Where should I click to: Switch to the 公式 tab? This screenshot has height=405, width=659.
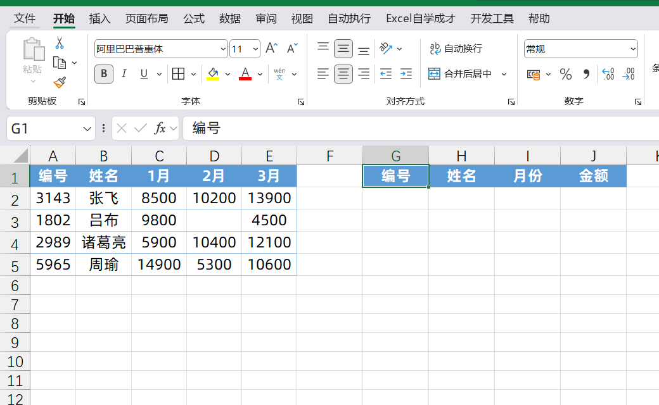click(194, 18)
